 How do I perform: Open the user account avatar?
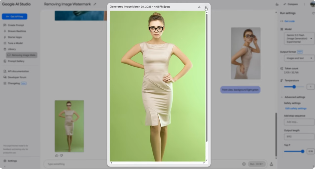(313, 4)
